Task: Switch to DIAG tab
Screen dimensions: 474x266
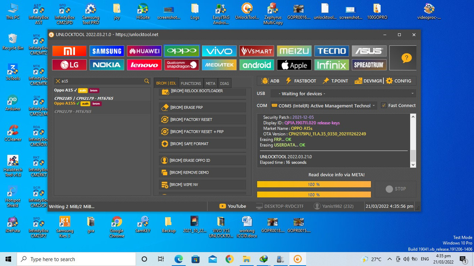Action: [224, 83]
